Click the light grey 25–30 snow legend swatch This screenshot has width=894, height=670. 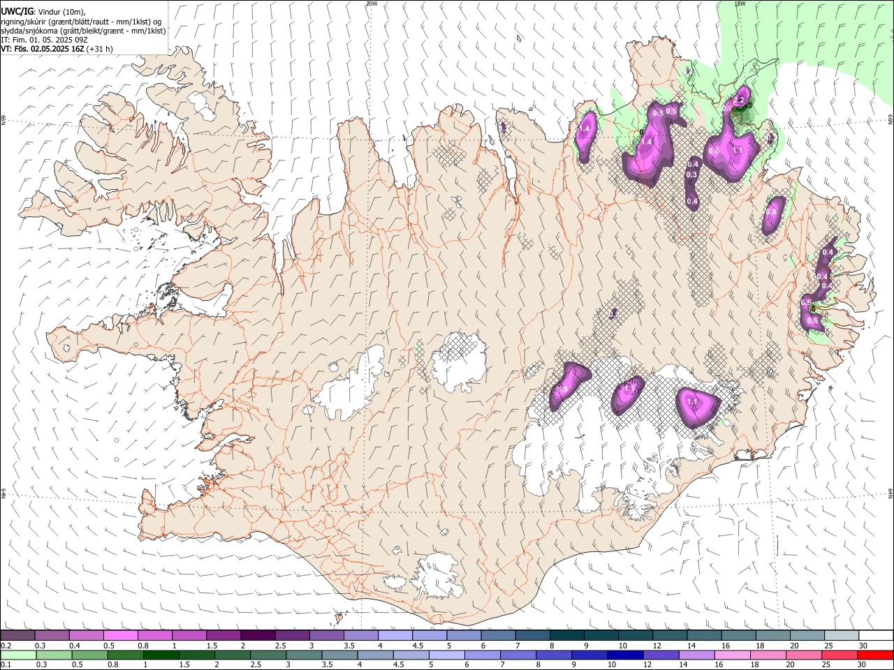(x=841, y=635)
